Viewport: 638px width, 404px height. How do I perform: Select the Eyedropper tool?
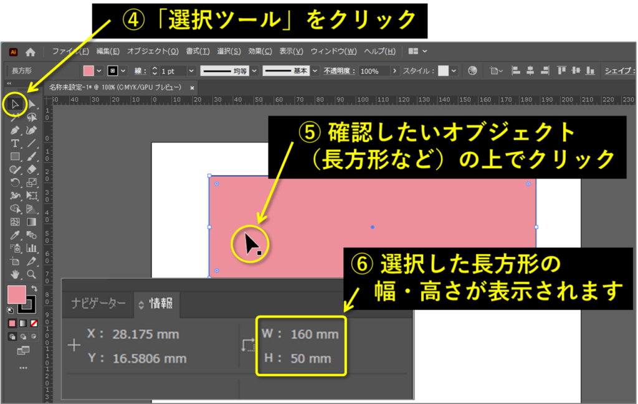(15, 235)
